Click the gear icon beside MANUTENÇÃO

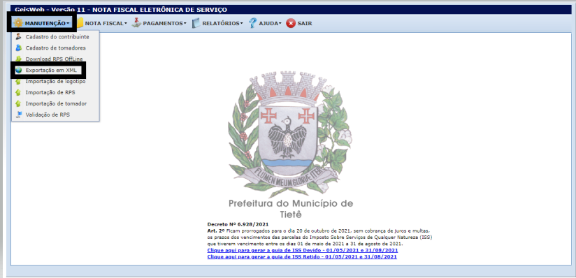pyautogui.click(x=18, y=23)
